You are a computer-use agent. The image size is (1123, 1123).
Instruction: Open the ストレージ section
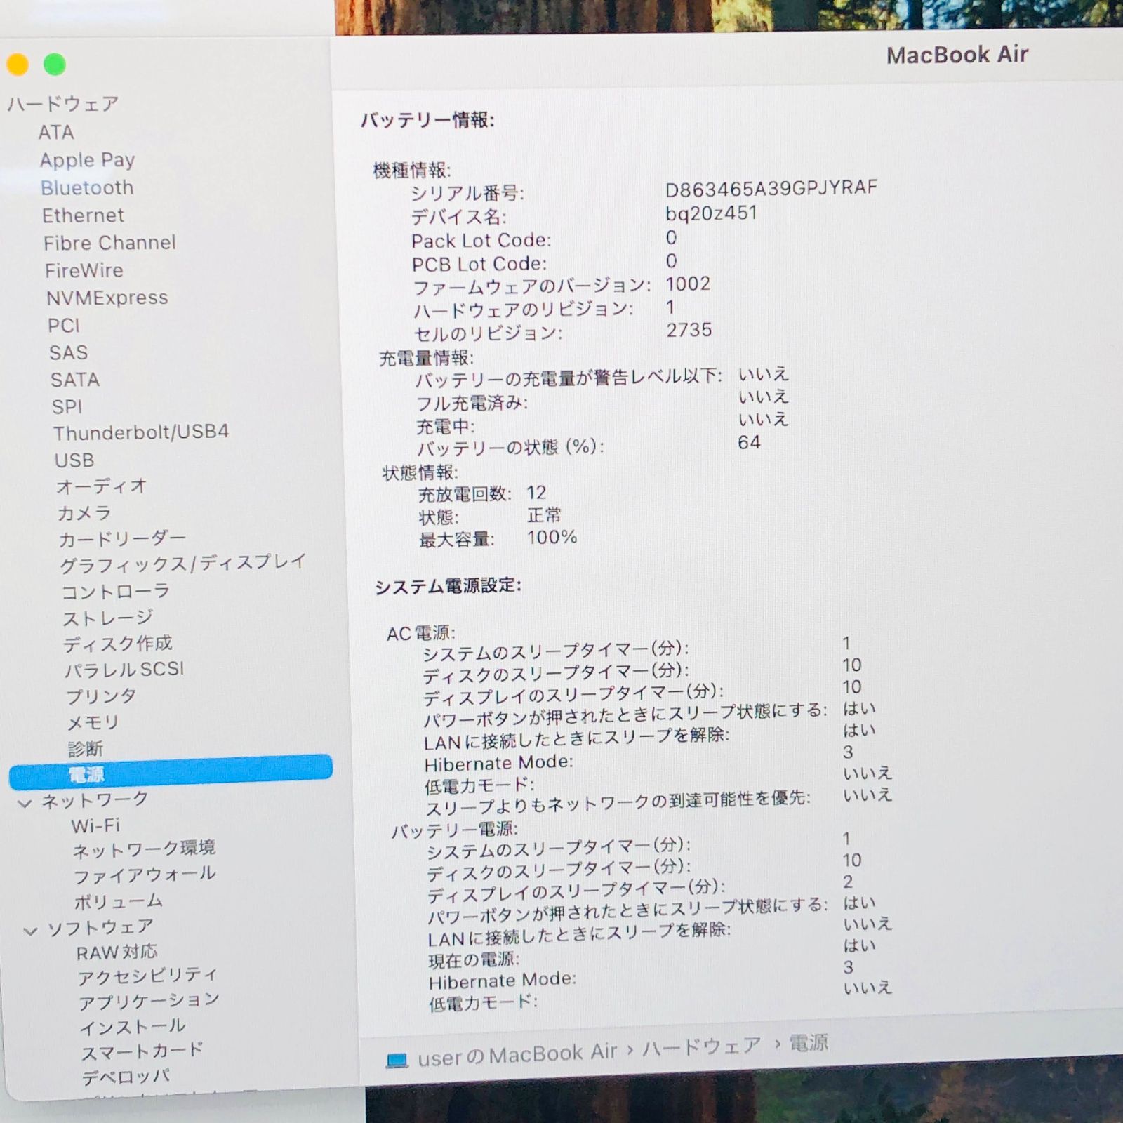click(108, 618)
